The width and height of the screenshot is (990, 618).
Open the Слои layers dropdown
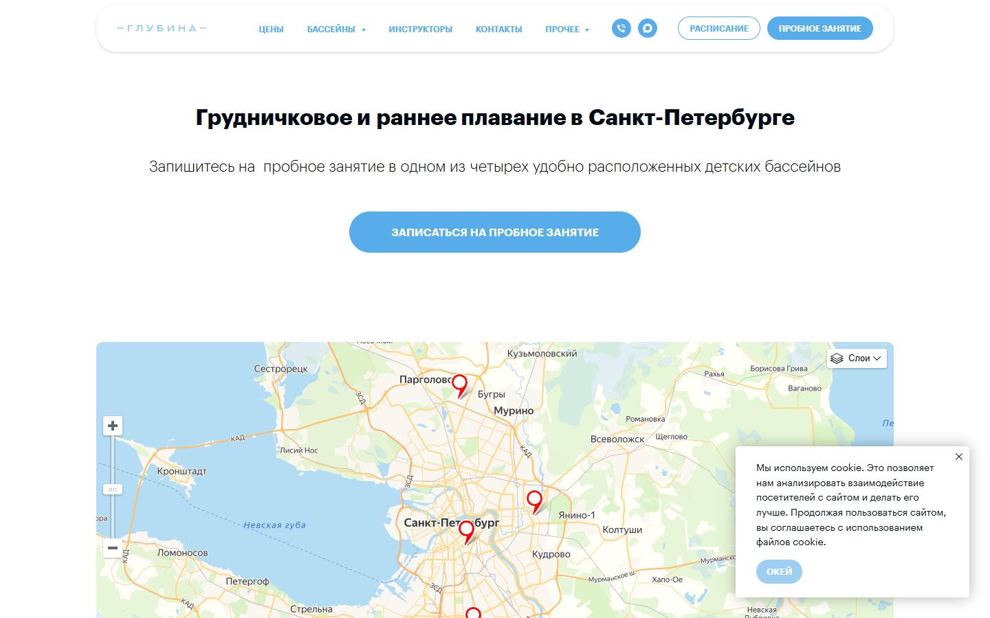[x=857, y=358]
